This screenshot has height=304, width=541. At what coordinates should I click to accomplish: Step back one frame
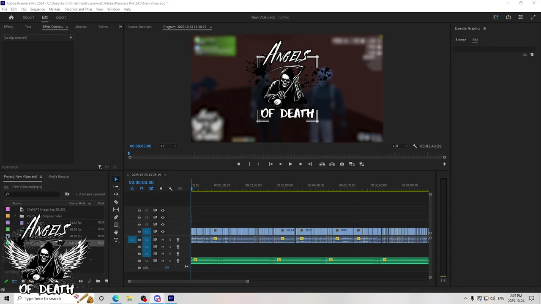click(x=281, y=164)
